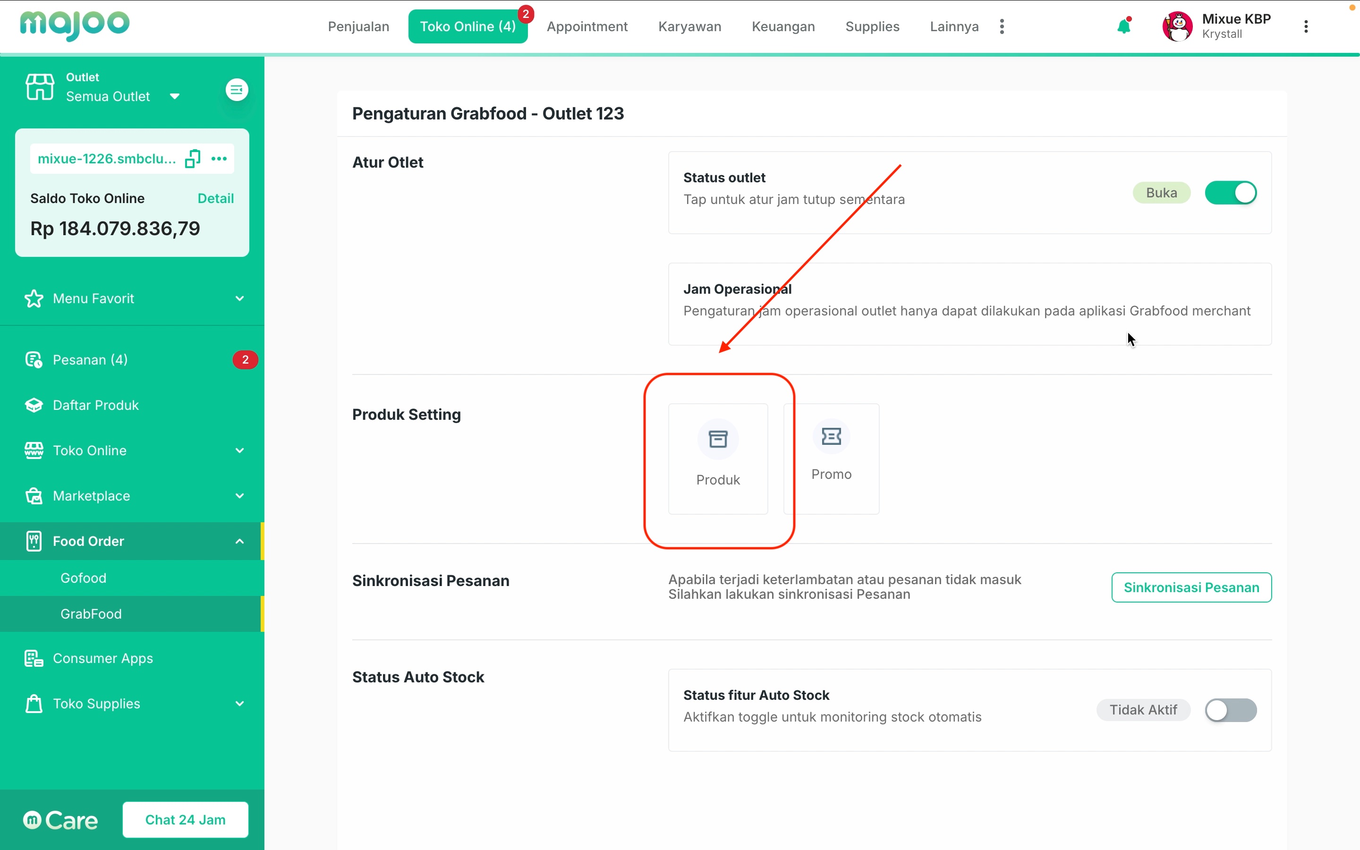Click the Food Order utensils icon
The height and width of the screenshot is (850, 1360).
coord(34,541)
